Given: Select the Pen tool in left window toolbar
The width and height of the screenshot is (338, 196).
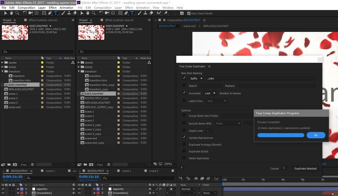Looking at the screenshot, I should (x=50, y=13).
